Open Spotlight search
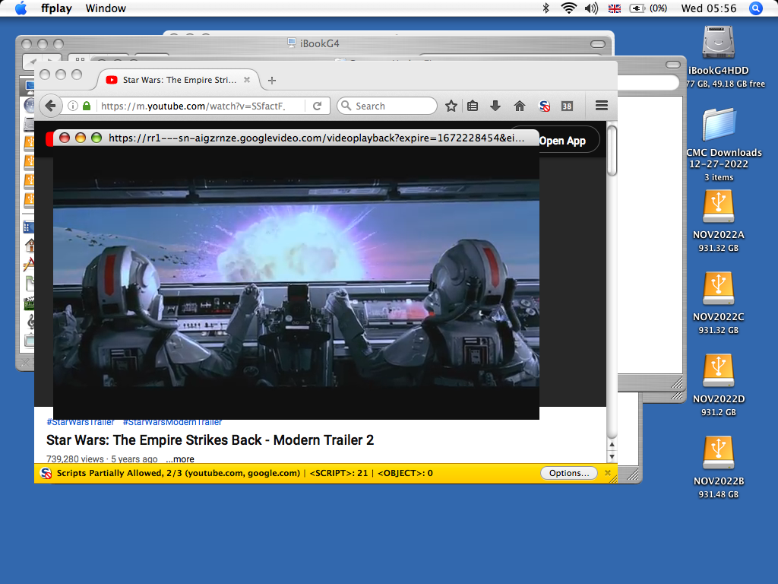 point(756,8)
